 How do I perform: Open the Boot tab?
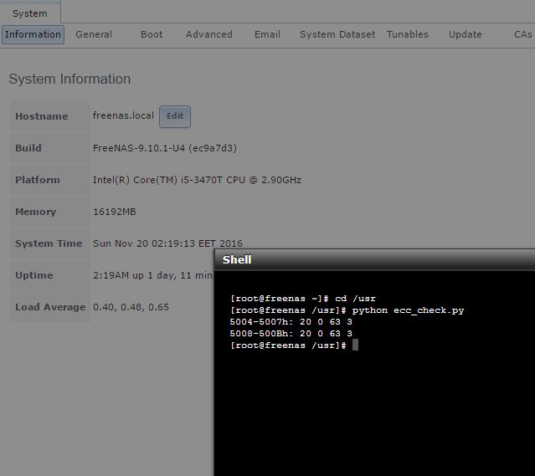(152, 34)
